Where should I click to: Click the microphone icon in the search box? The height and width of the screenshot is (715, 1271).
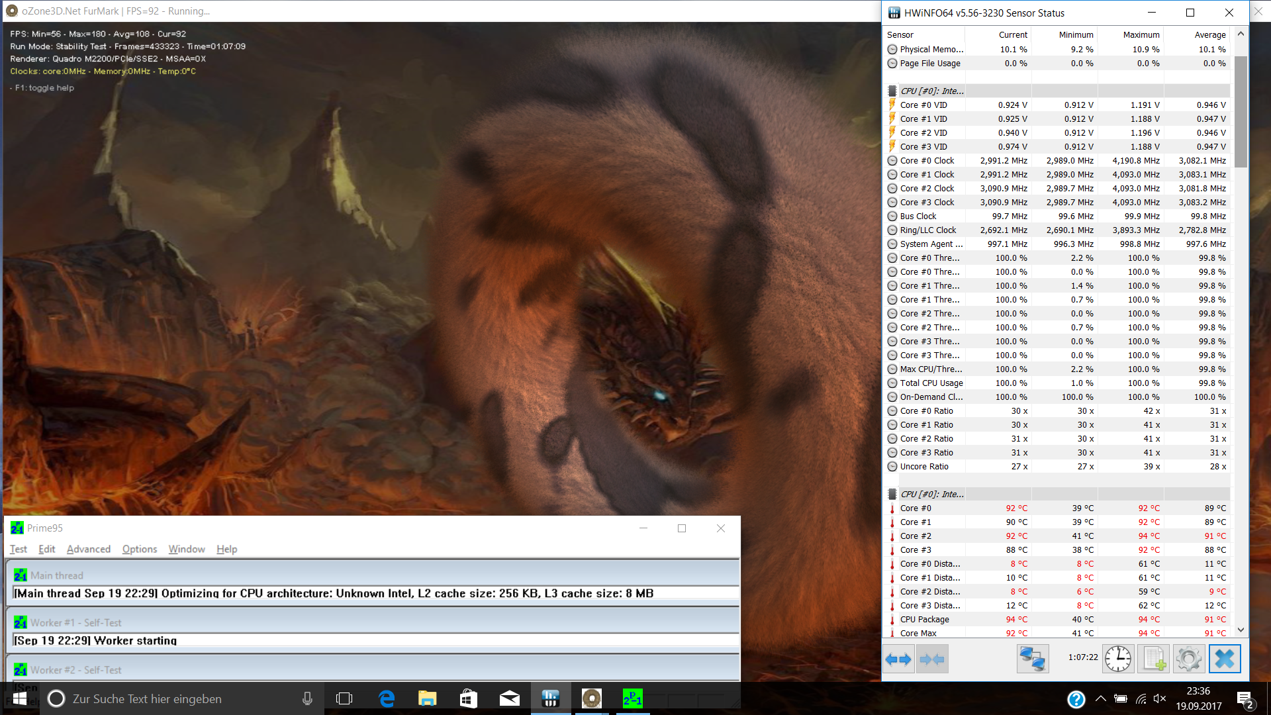[x=307, y=699]
